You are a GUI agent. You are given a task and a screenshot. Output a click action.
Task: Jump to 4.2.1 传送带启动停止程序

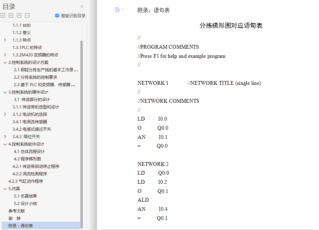[36, 167]
